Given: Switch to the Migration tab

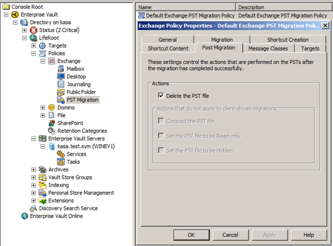Looking at the screenshot, I should click(222, 40).
